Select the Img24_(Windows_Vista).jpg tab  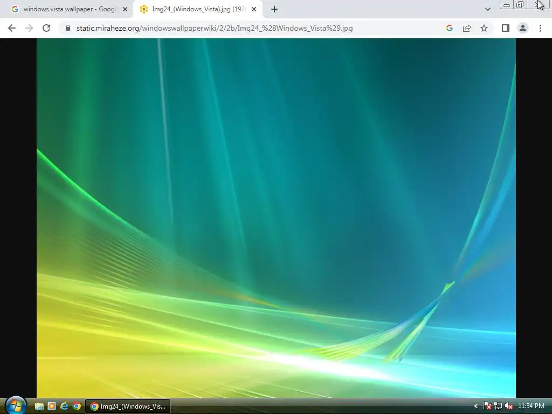[x=198, y=10]
